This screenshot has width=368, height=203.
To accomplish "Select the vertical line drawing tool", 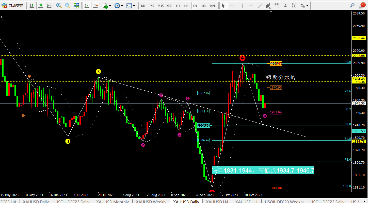I will pos(242,6).
